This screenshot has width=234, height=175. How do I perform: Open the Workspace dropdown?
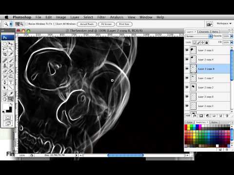click(x=224, y=24)
